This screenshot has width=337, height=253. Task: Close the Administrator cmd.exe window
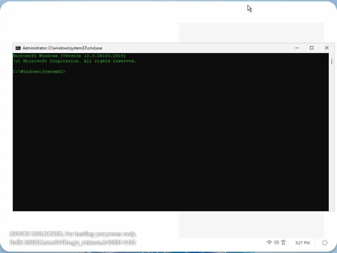click(327, 48)
